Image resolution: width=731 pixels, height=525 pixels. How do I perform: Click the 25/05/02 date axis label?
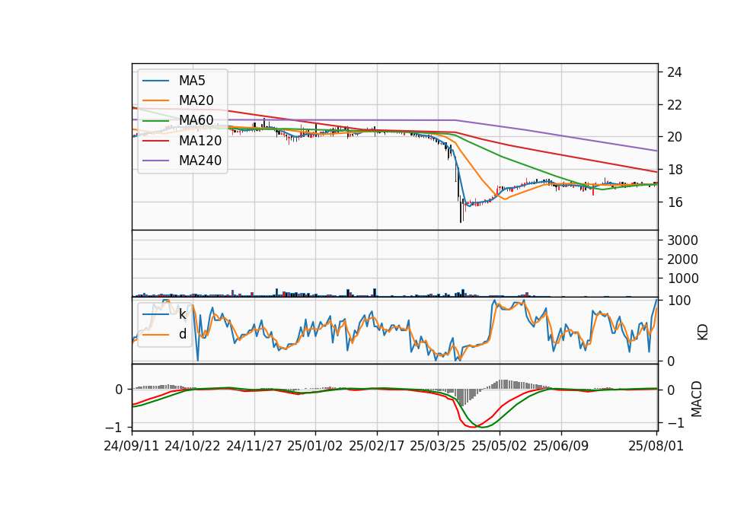point(500,446)
